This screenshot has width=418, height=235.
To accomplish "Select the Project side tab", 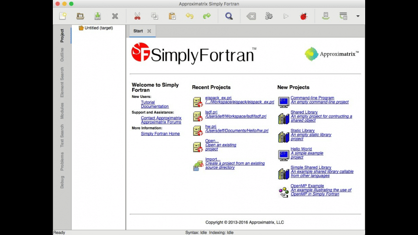I will [x=62, y=35].
